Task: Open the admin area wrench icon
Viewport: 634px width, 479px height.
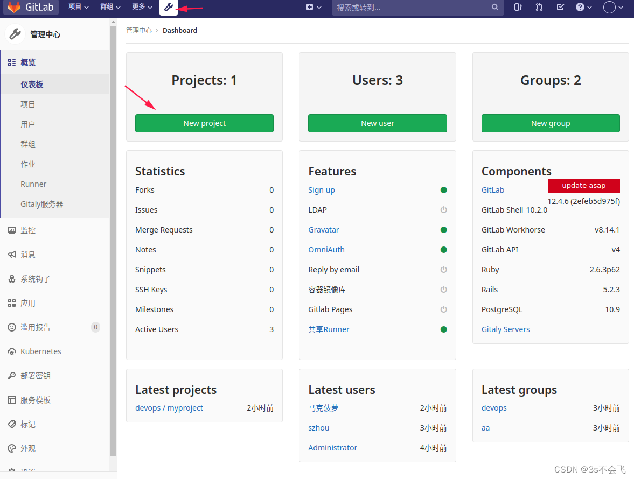Action: (169, 8)
